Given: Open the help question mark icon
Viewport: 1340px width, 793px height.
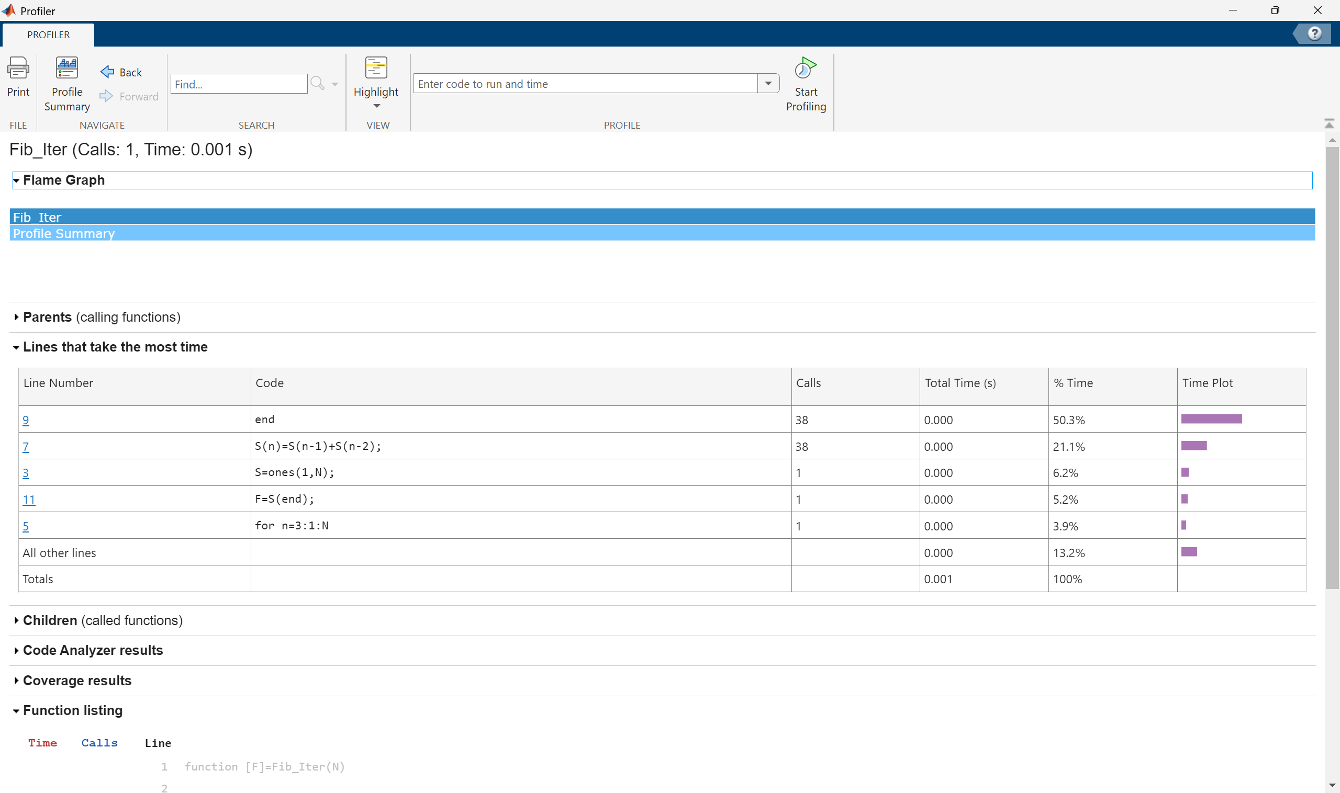Looking at the screenshot, I should [1314, 34].
